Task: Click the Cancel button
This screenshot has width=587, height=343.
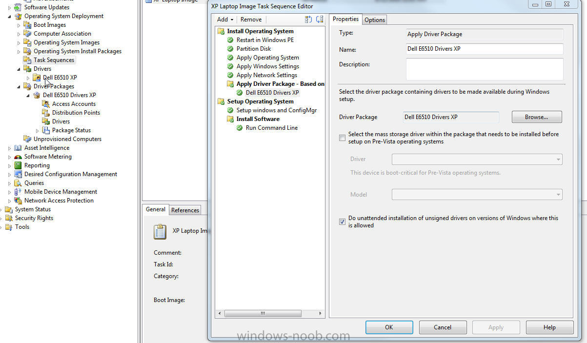Action: [x=443, y=327]
